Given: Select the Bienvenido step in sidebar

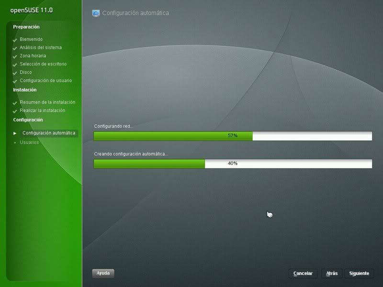Looking at the screenshot, I should point(31,39).
